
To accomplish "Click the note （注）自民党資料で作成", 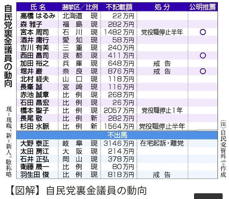I will pos(223,149).
